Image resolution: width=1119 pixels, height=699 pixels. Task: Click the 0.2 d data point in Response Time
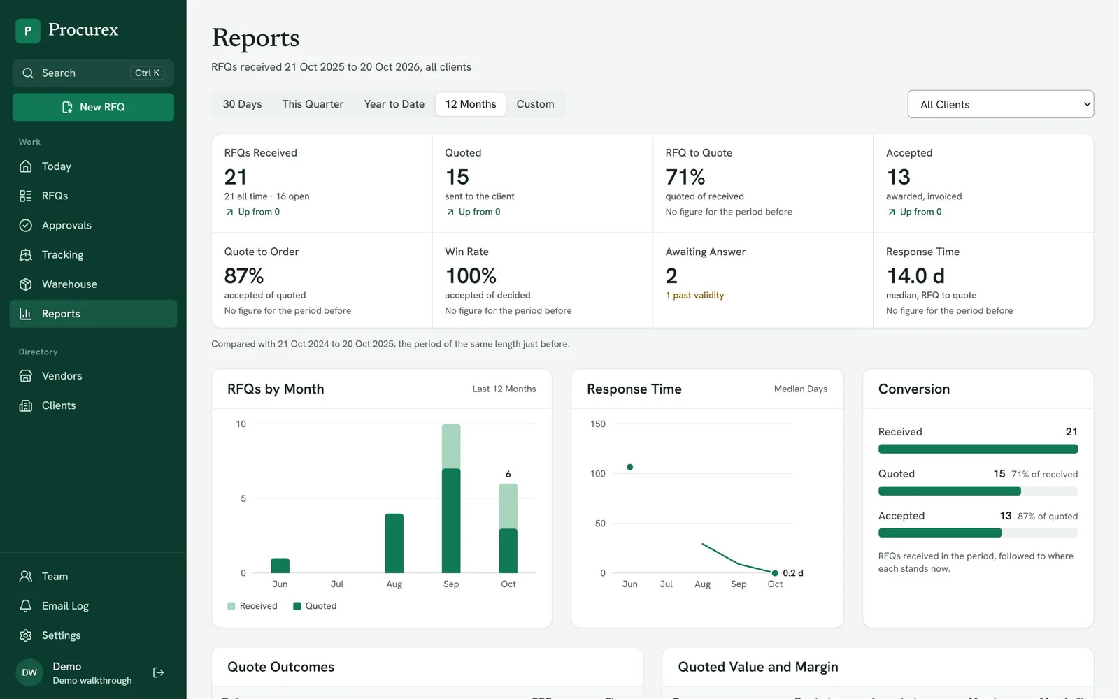pyautogui.click(x=775, y=573)
